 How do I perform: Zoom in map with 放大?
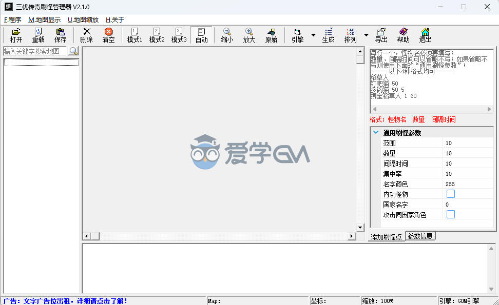(249, 35)
